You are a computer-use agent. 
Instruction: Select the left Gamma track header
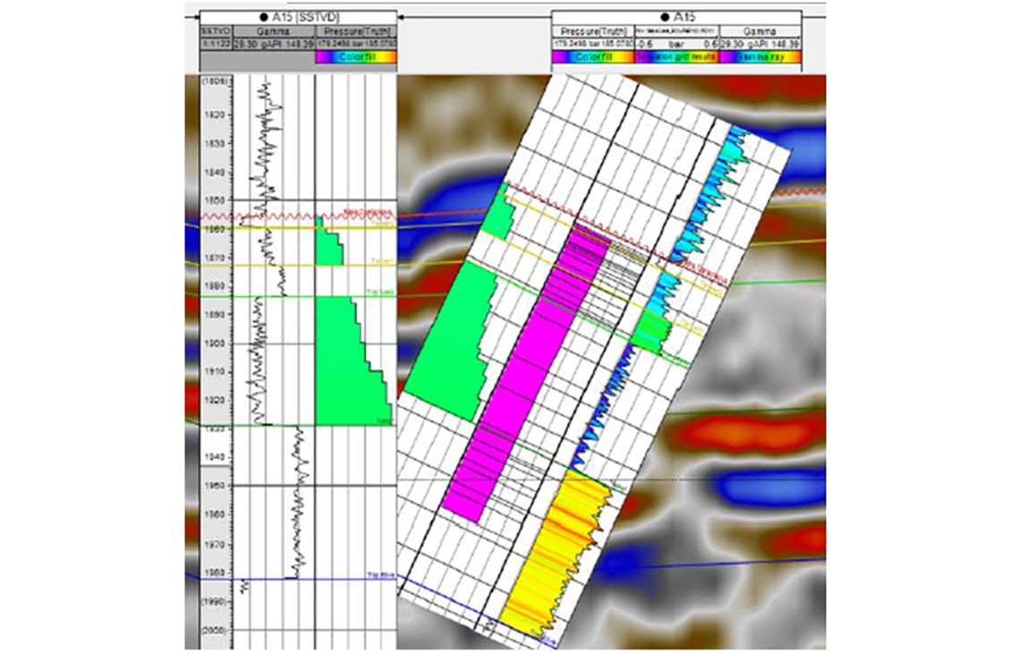click(x=272, y=30)
